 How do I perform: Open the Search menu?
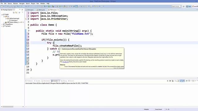tap(28, 3)
